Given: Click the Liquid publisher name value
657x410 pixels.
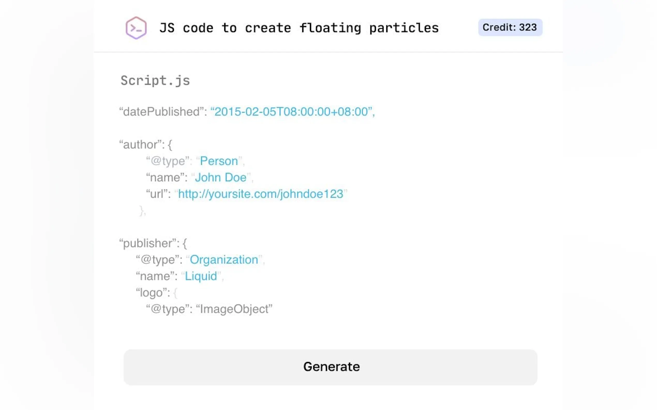Looking at the screenshot, I should pyautogui.click(x=201, y=276).
